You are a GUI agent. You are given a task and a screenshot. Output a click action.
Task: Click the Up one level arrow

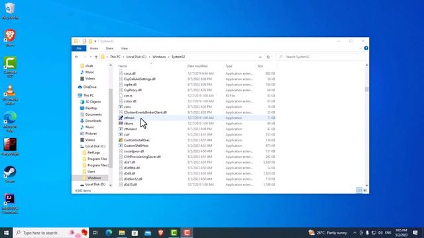coord(96,57)
